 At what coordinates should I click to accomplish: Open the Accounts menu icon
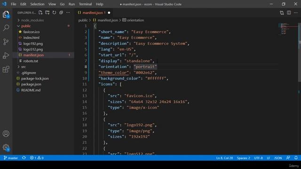pos(6,133)
